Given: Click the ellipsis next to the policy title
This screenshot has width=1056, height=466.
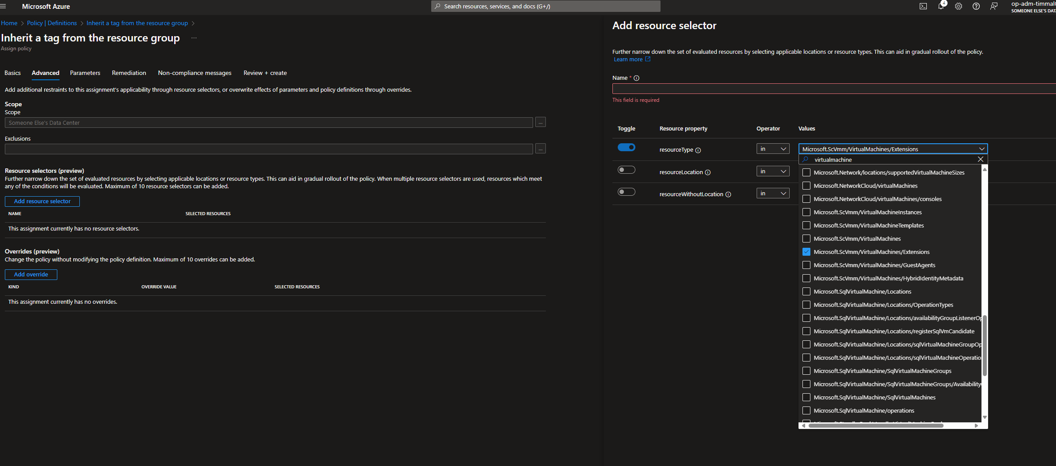Looking at the screenshot, I should [194, 38].
